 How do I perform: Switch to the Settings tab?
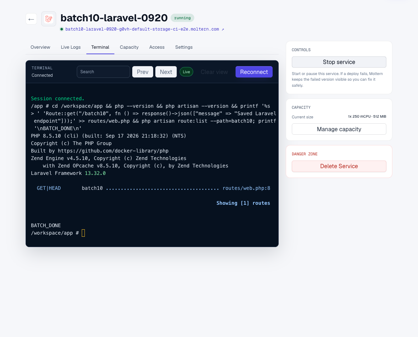[x=184, y=47]
